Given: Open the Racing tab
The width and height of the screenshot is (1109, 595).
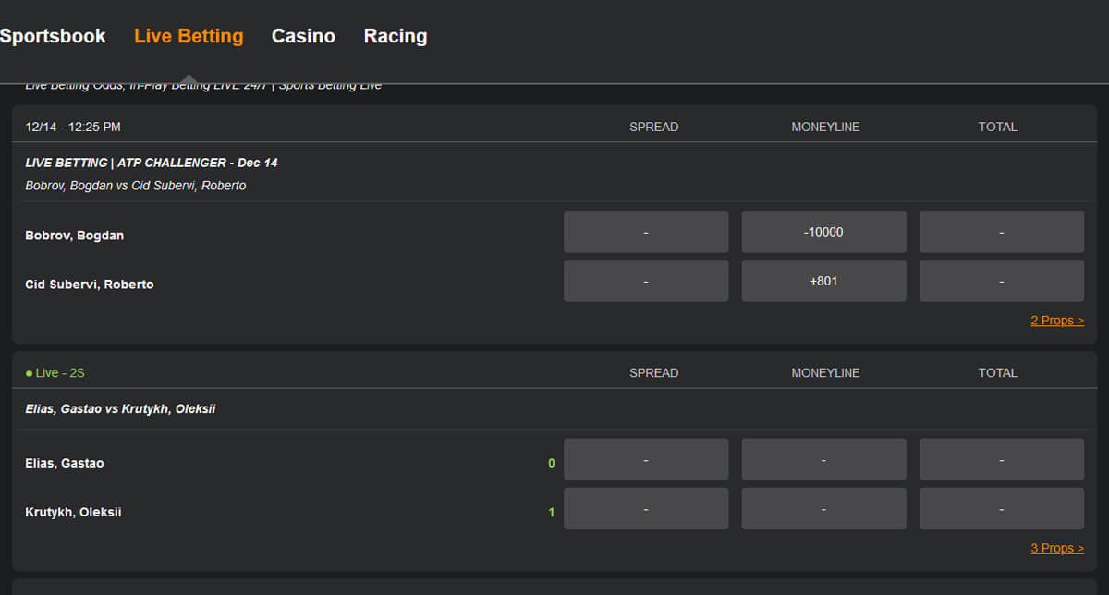Looking at the screenshot, I should point(396,36).
